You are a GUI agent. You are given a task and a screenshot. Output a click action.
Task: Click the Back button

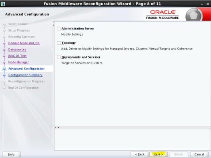tap(140, 154)
